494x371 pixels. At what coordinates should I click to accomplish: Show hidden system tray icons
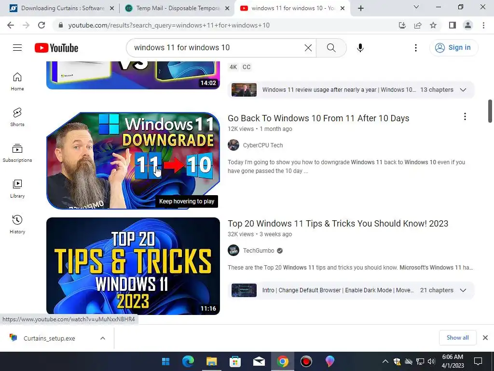385,361
